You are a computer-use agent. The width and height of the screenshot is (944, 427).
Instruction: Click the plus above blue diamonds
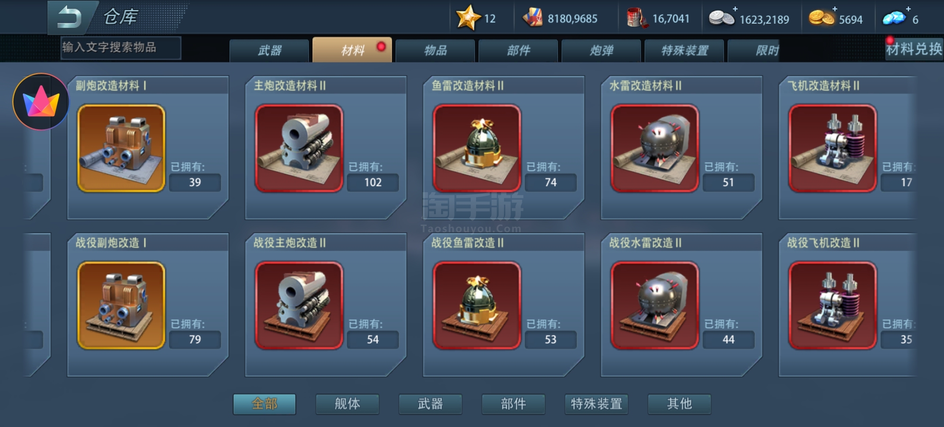908,9
